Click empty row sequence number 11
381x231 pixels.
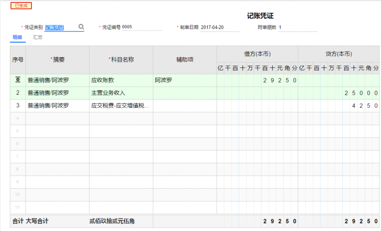coord(17,207)
